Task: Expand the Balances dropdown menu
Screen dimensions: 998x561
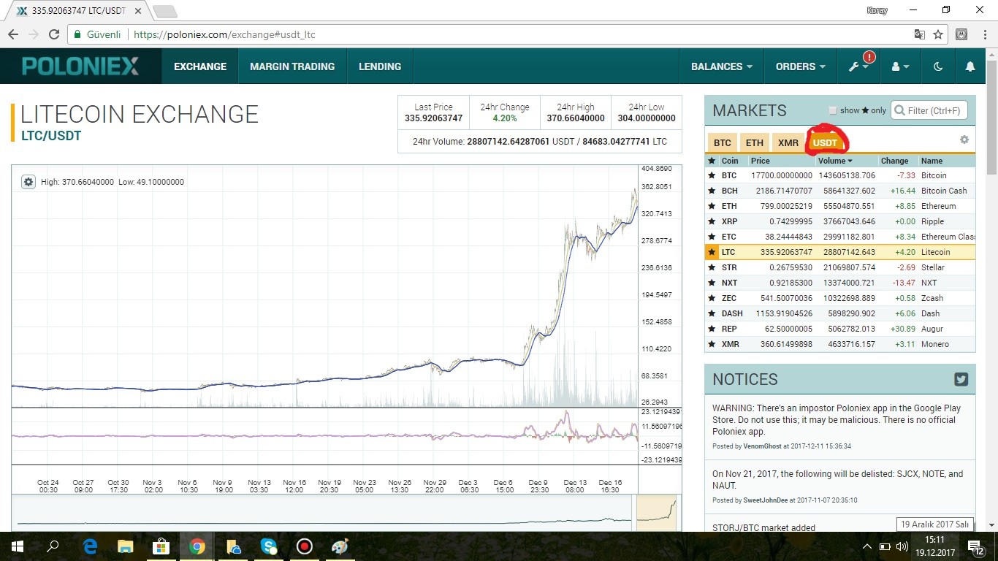Action: coord(722,66)
